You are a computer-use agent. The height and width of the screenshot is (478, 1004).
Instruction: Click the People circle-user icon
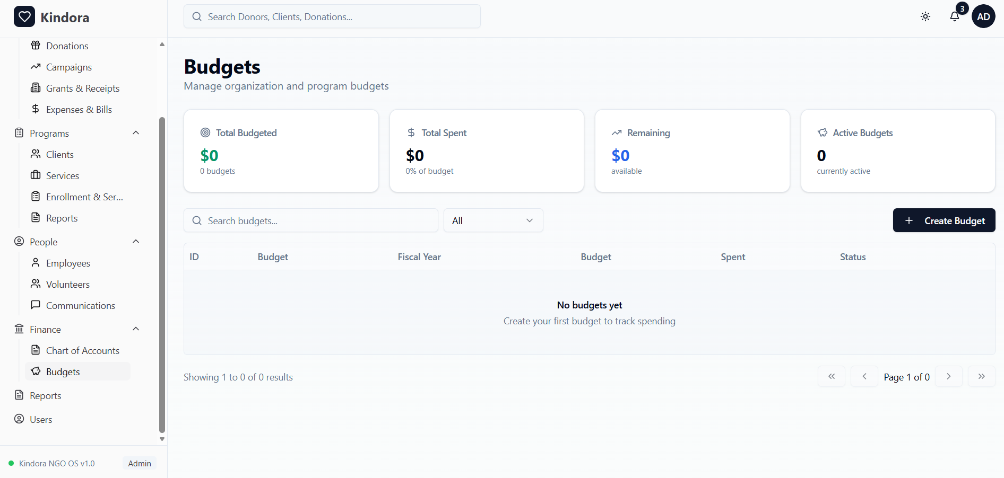point(19,241)
